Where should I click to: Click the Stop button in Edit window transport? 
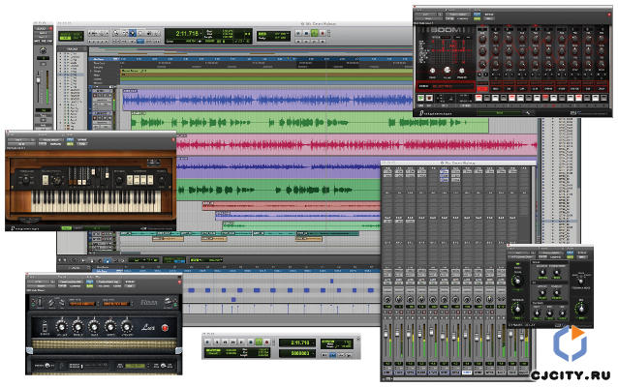point(307,34)
